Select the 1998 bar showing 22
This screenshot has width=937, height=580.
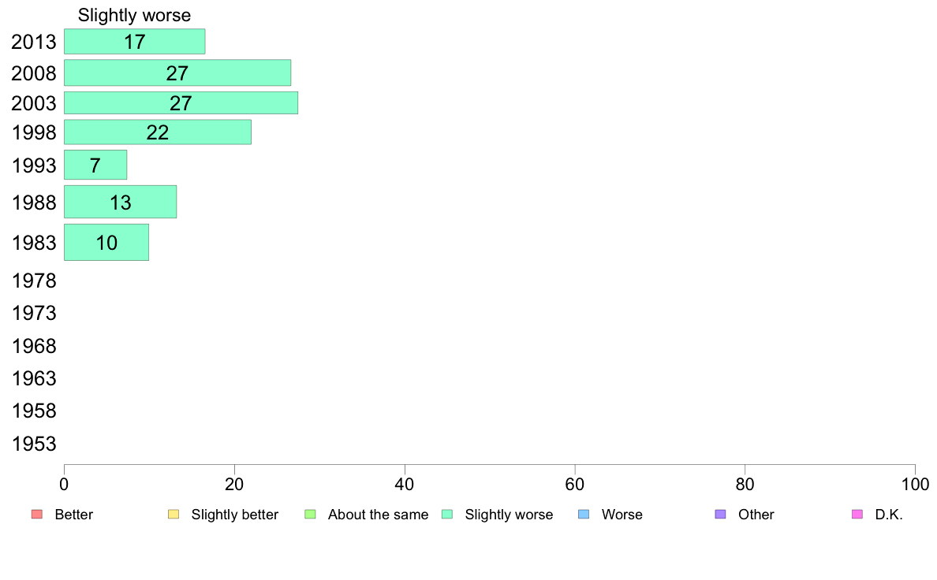click(158, 132)
